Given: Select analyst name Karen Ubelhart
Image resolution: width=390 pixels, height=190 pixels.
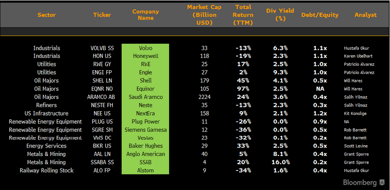Looking at the screenshot, I should tap(358, 56).
